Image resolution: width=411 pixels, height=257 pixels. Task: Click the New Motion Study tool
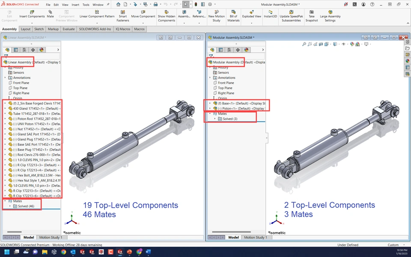pyautogui.click(x=217, y=16)
